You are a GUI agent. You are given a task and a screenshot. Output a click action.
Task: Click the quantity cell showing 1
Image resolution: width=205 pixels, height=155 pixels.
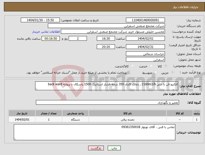pyautogui.click(x=49, y=119)
